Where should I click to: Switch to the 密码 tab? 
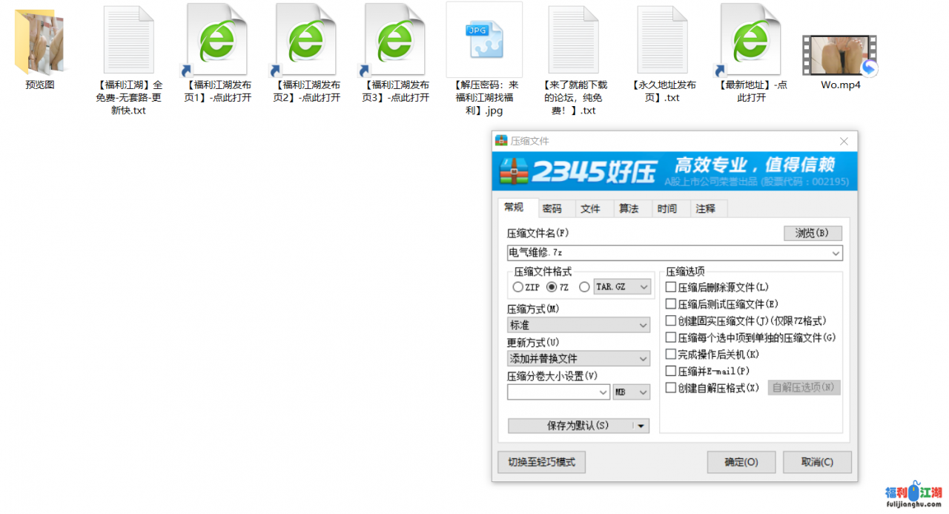(x=552, y=208)
